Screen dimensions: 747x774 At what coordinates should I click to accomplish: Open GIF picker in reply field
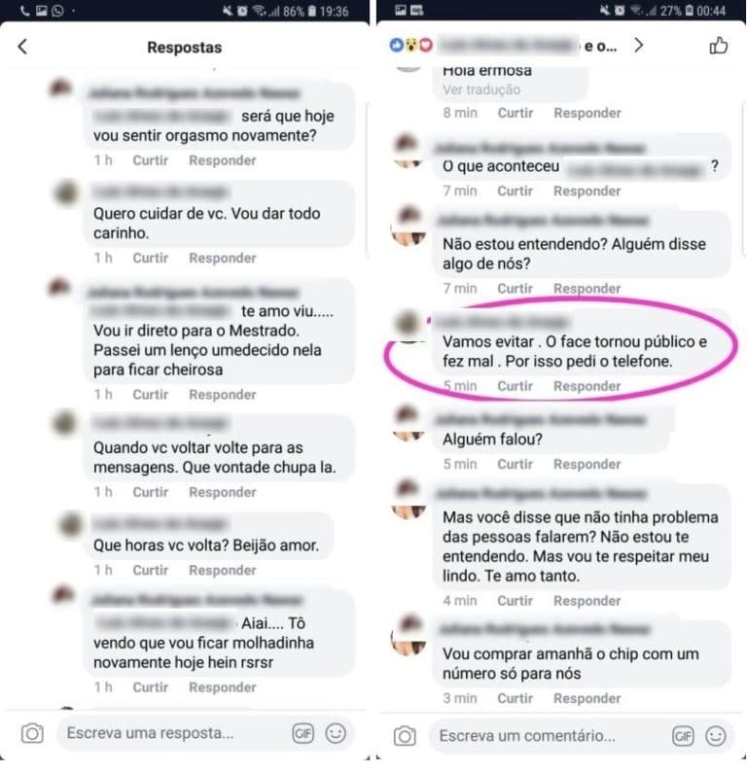coord(302,733)
